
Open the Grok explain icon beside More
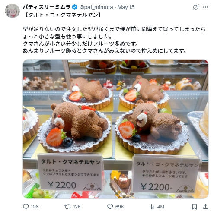195,7
